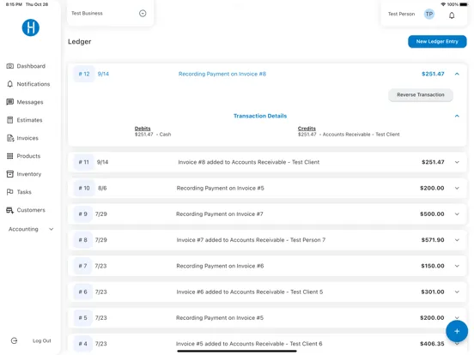Click the Reverse Transaction button
474x355 pixels.
pyautogui.click(x=421, y=95)
